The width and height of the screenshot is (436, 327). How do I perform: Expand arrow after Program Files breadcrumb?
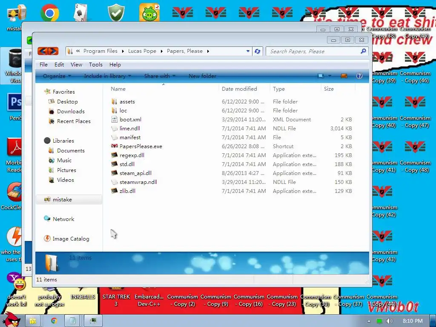click(123, 51)
